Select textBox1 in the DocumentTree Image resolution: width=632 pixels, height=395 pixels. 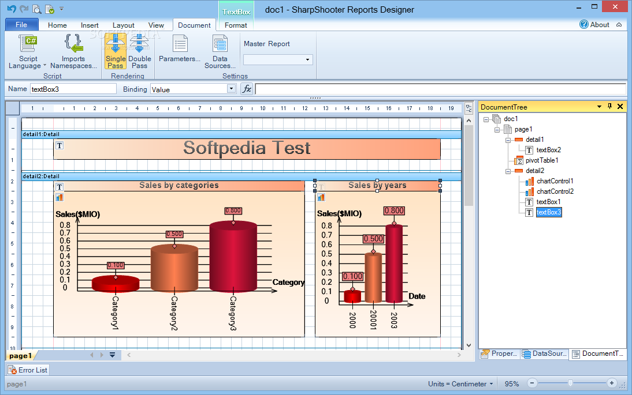(x=548, y=202)
